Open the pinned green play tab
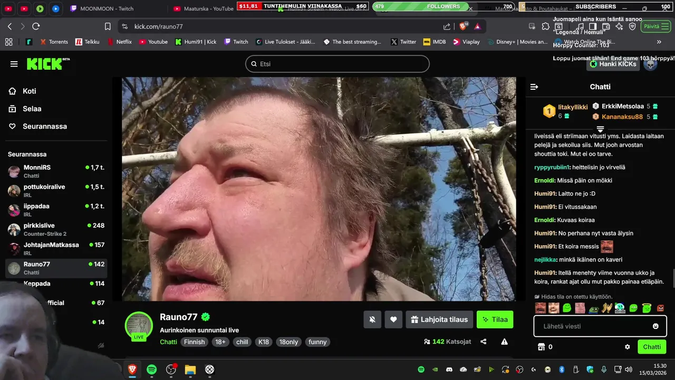 tap(40, 8)
